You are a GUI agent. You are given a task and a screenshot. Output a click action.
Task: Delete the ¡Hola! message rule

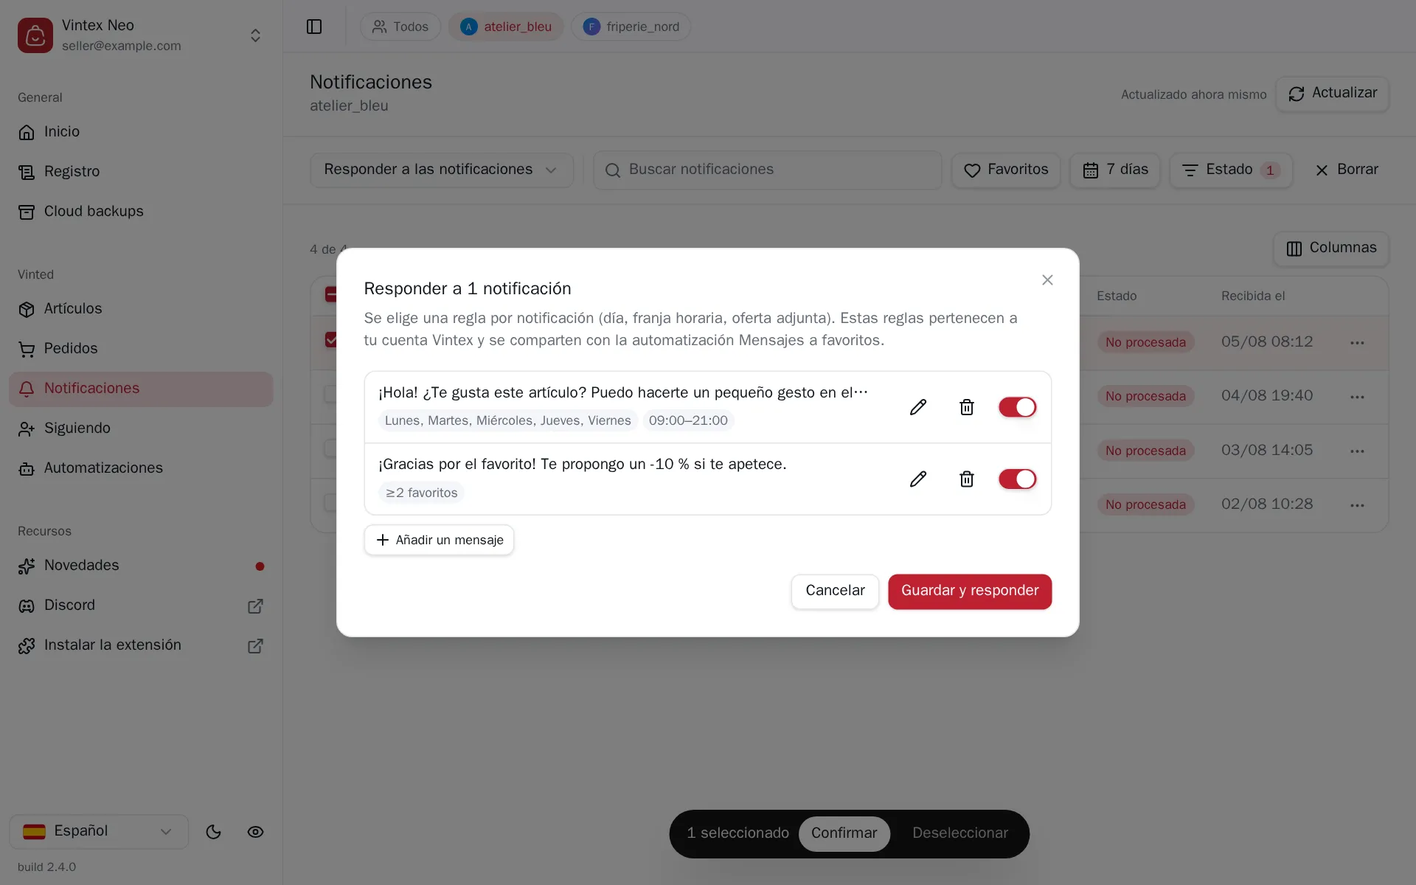(966, 407)
